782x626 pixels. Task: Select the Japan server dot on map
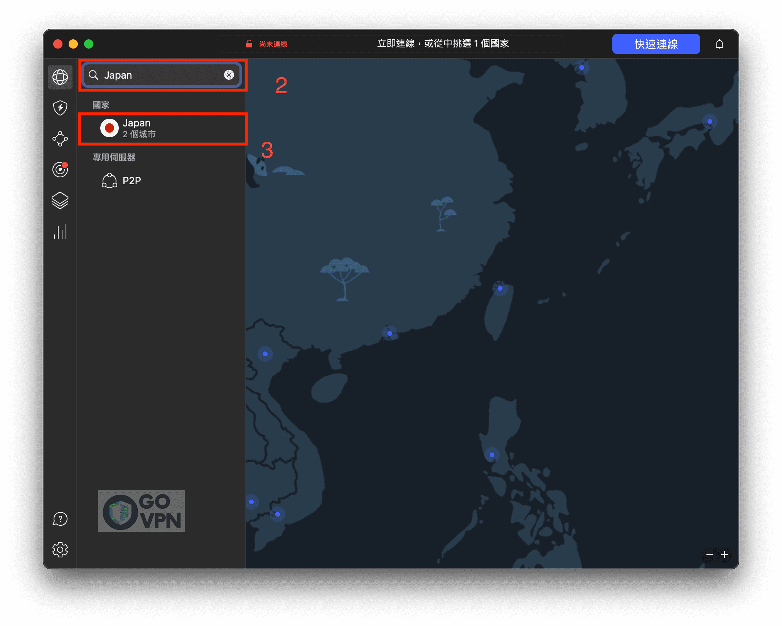[710, 121]
